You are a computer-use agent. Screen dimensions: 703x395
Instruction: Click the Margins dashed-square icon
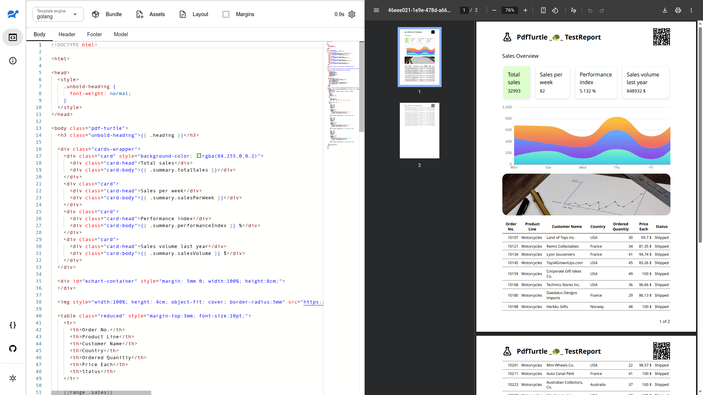click(x=226, y=14)
